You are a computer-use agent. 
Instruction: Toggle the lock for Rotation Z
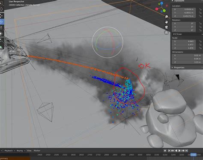[x=200, y=30]
